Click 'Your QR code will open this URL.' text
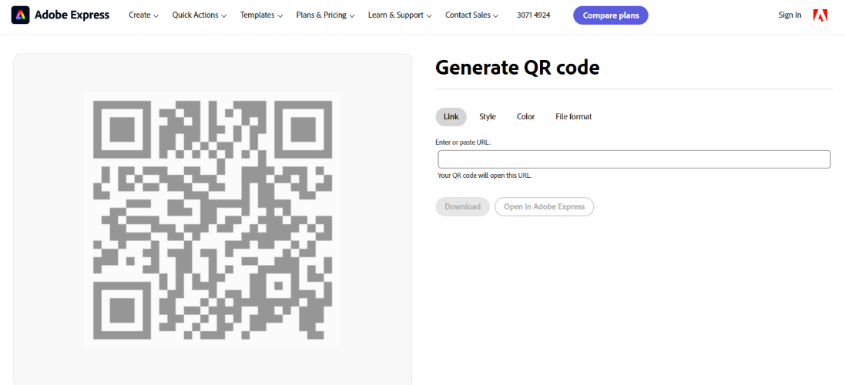 (485, 176)
